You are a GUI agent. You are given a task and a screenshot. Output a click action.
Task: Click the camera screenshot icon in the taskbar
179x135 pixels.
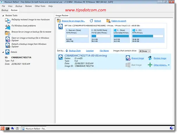pyautogui.click(x=17, y=129)
